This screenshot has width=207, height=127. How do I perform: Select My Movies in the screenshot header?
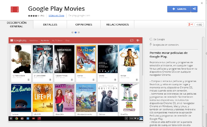[x=45, y=40]
